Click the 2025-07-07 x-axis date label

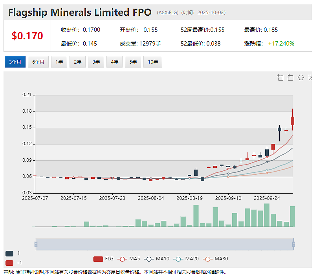(x=35, y=198)
